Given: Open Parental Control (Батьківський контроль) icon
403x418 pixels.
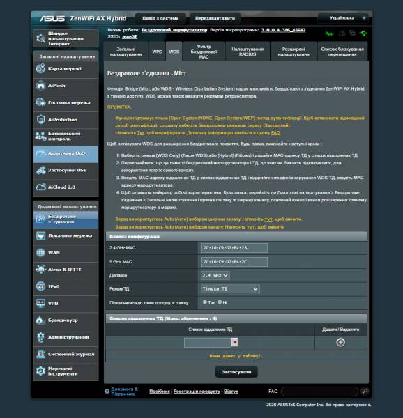Looking at the screenshot, I should coord(41,137).
